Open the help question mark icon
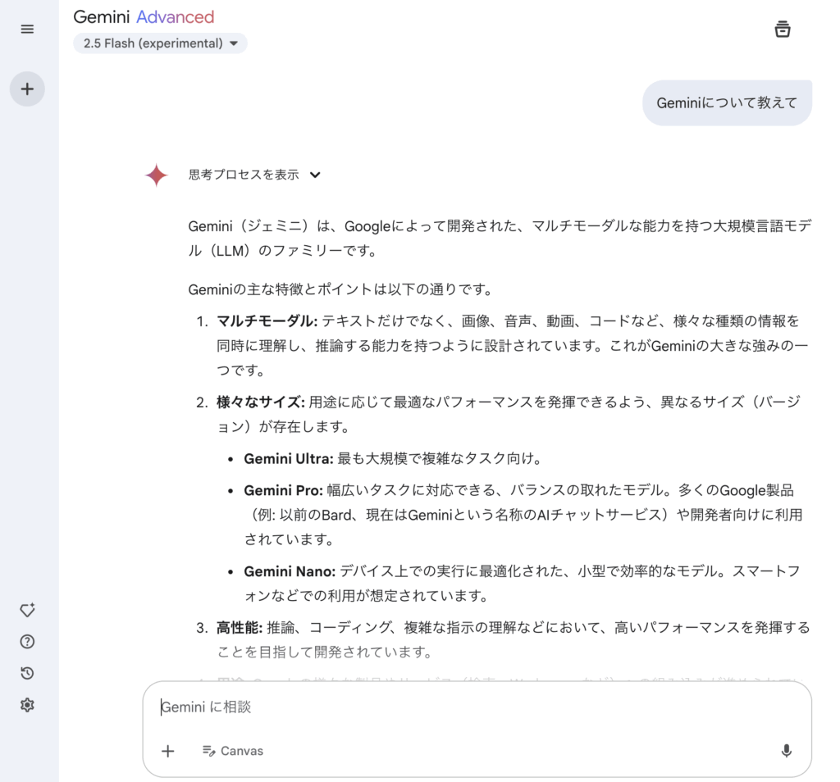The height and width of the screenshot is (782, 840). pos(27,642)
